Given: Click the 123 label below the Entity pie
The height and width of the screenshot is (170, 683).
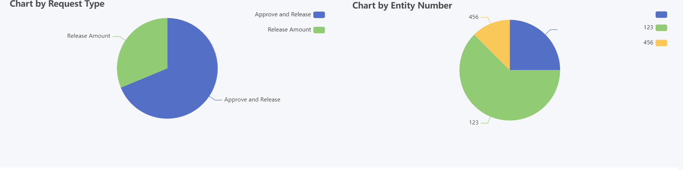Looking at the screenshot, I should tap(473, 123).
